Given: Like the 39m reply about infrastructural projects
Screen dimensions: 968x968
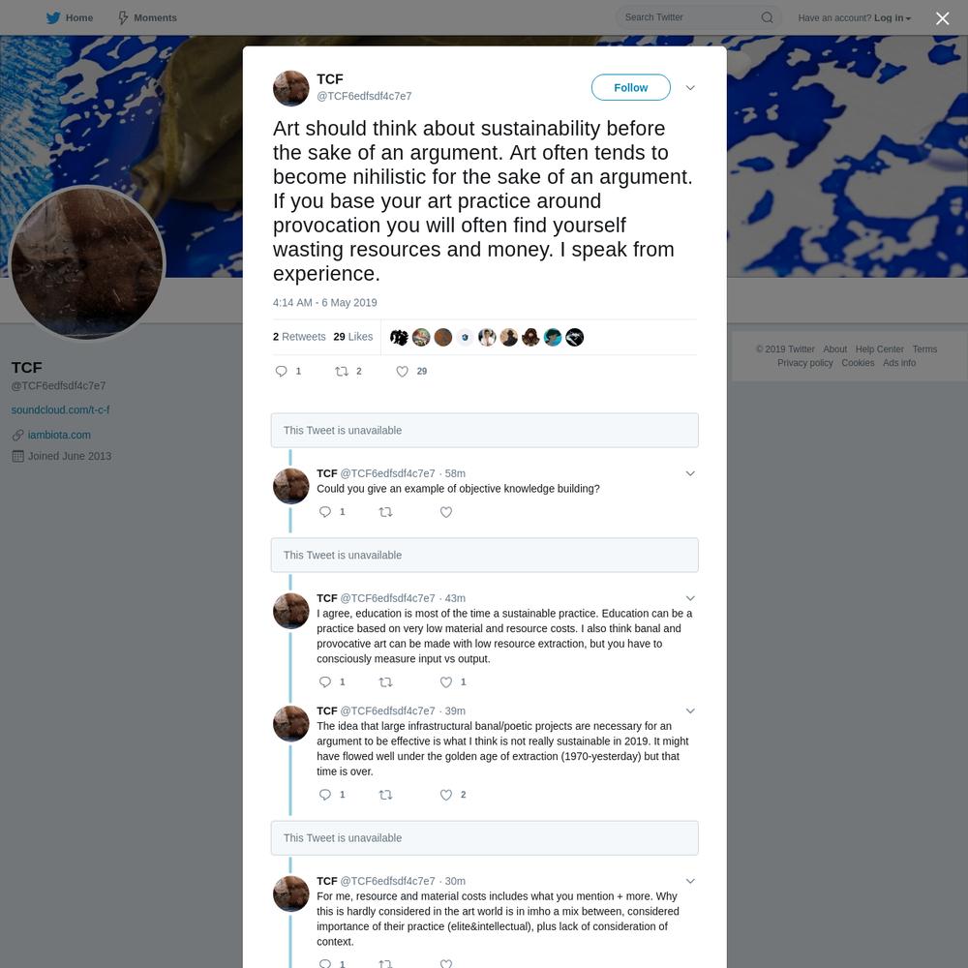Looking at the screenshot, I should coord(445,795).
